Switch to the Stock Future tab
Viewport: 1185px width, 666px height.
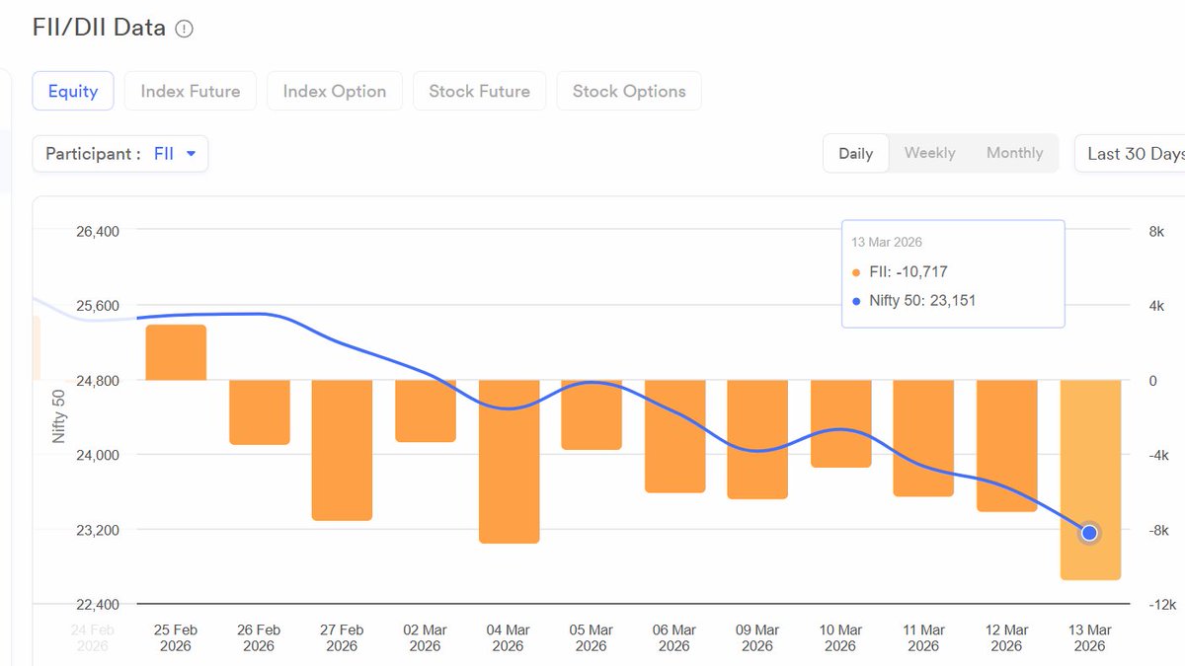click(479, 91)
